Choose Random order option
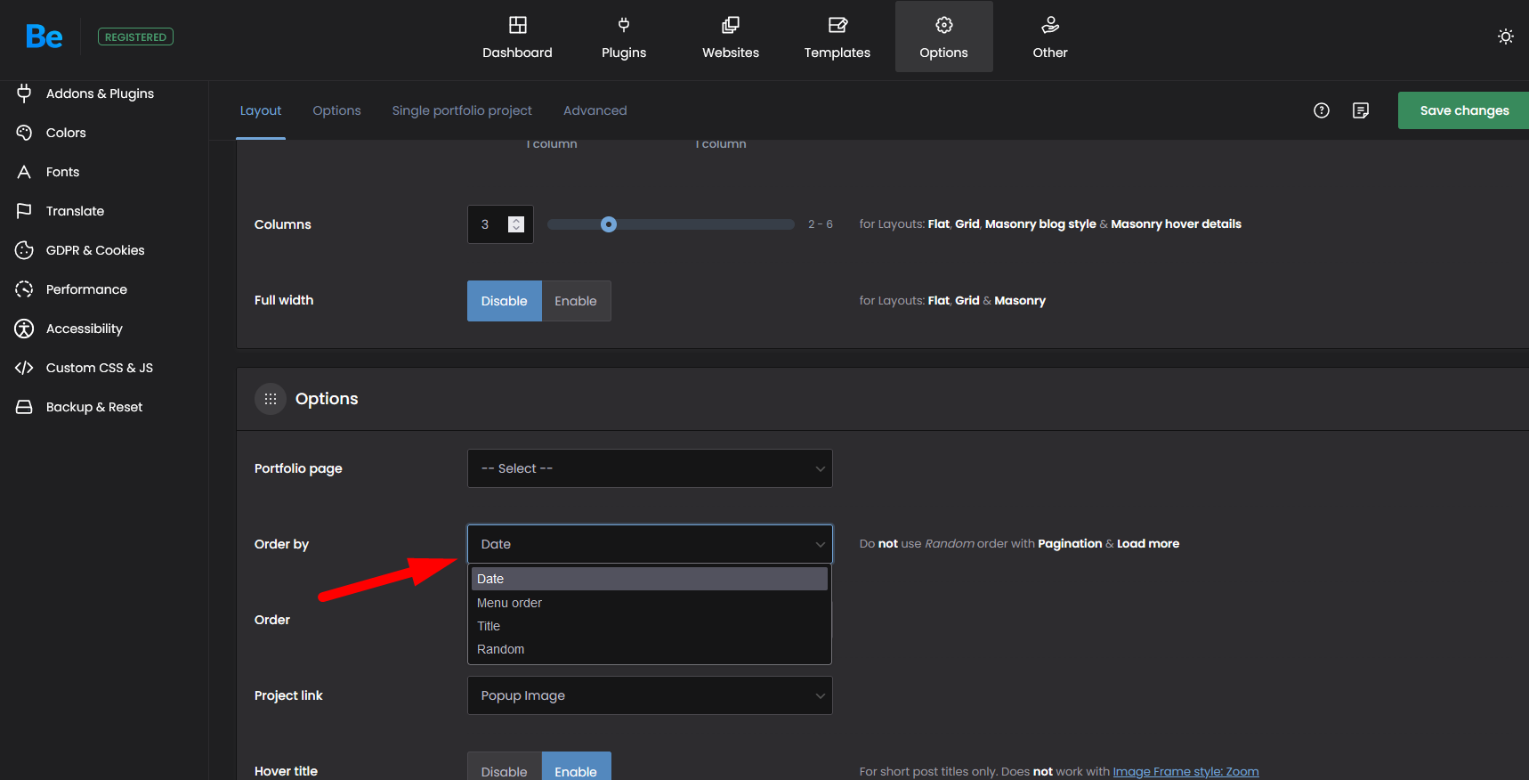 coord(650,649)
